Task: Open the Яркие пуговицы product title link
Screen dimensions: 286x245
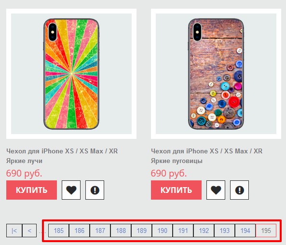Action: (206, 156)
